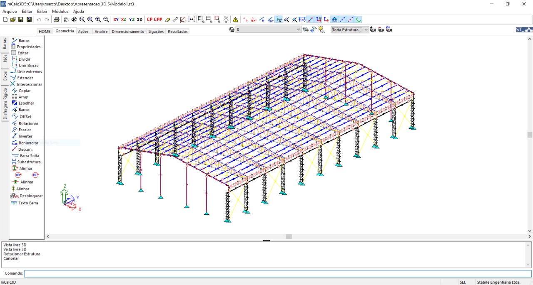Open the vertical Diafragma Rígido side tab
533x285 pixels.
coord(5,104)
